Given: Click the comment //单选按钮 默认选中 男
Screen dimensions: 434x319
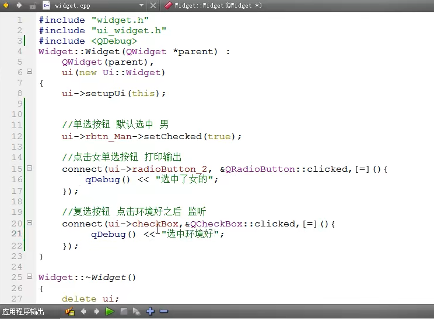Looking at the screenshot, I should [x=115, y=125].
